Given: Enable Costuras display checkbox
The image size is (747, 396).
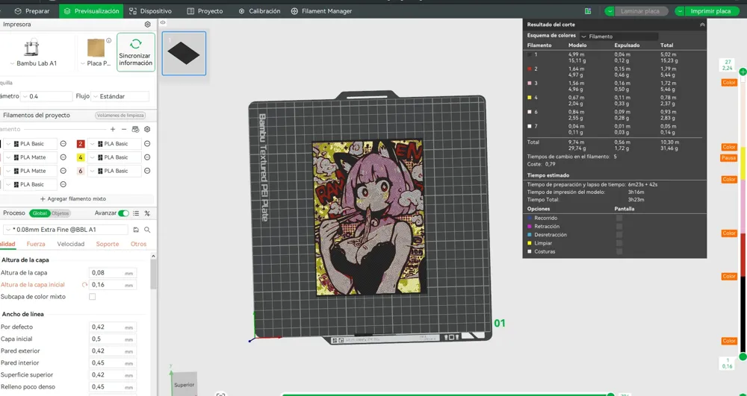Looking at the screenshot, I should click(619, 251).
